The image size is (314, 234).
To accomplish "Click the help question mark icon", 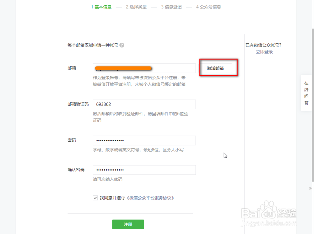I will pyautogui.click(x=122, y=45).
